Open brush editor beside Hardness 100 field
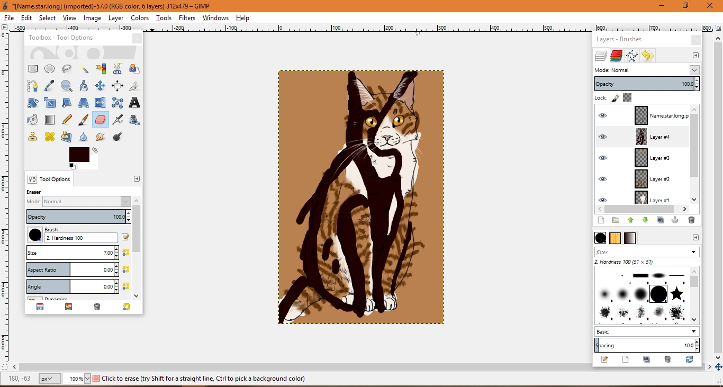 point(125,238)
